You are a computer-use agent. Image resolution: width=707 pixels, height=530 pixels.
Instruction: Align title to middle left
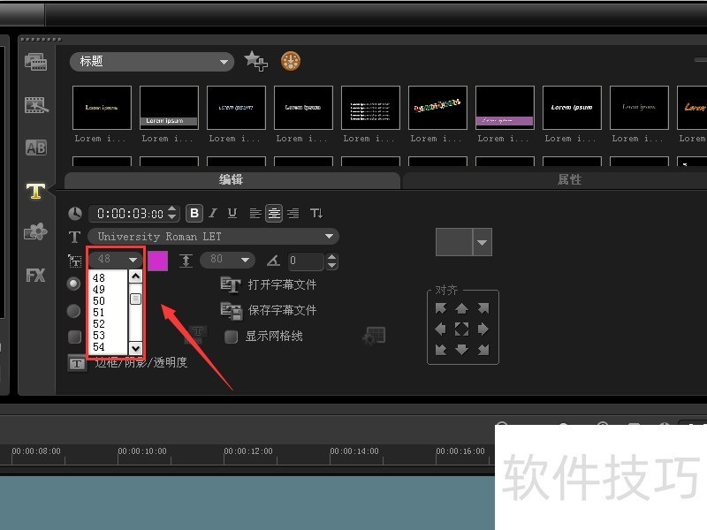click(440, 329)
